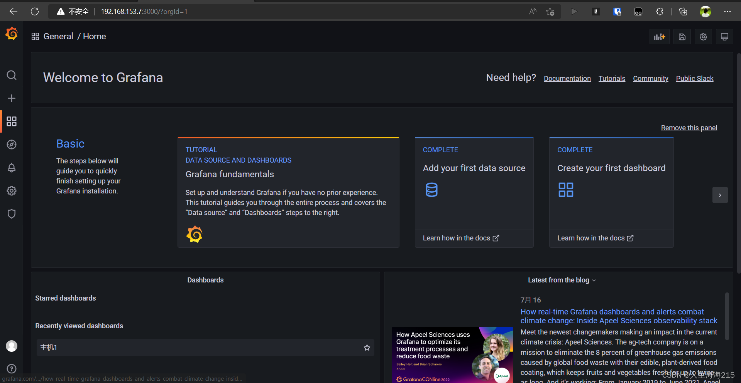Click Learn how in docs under dashboard

(x=595, y=238)
